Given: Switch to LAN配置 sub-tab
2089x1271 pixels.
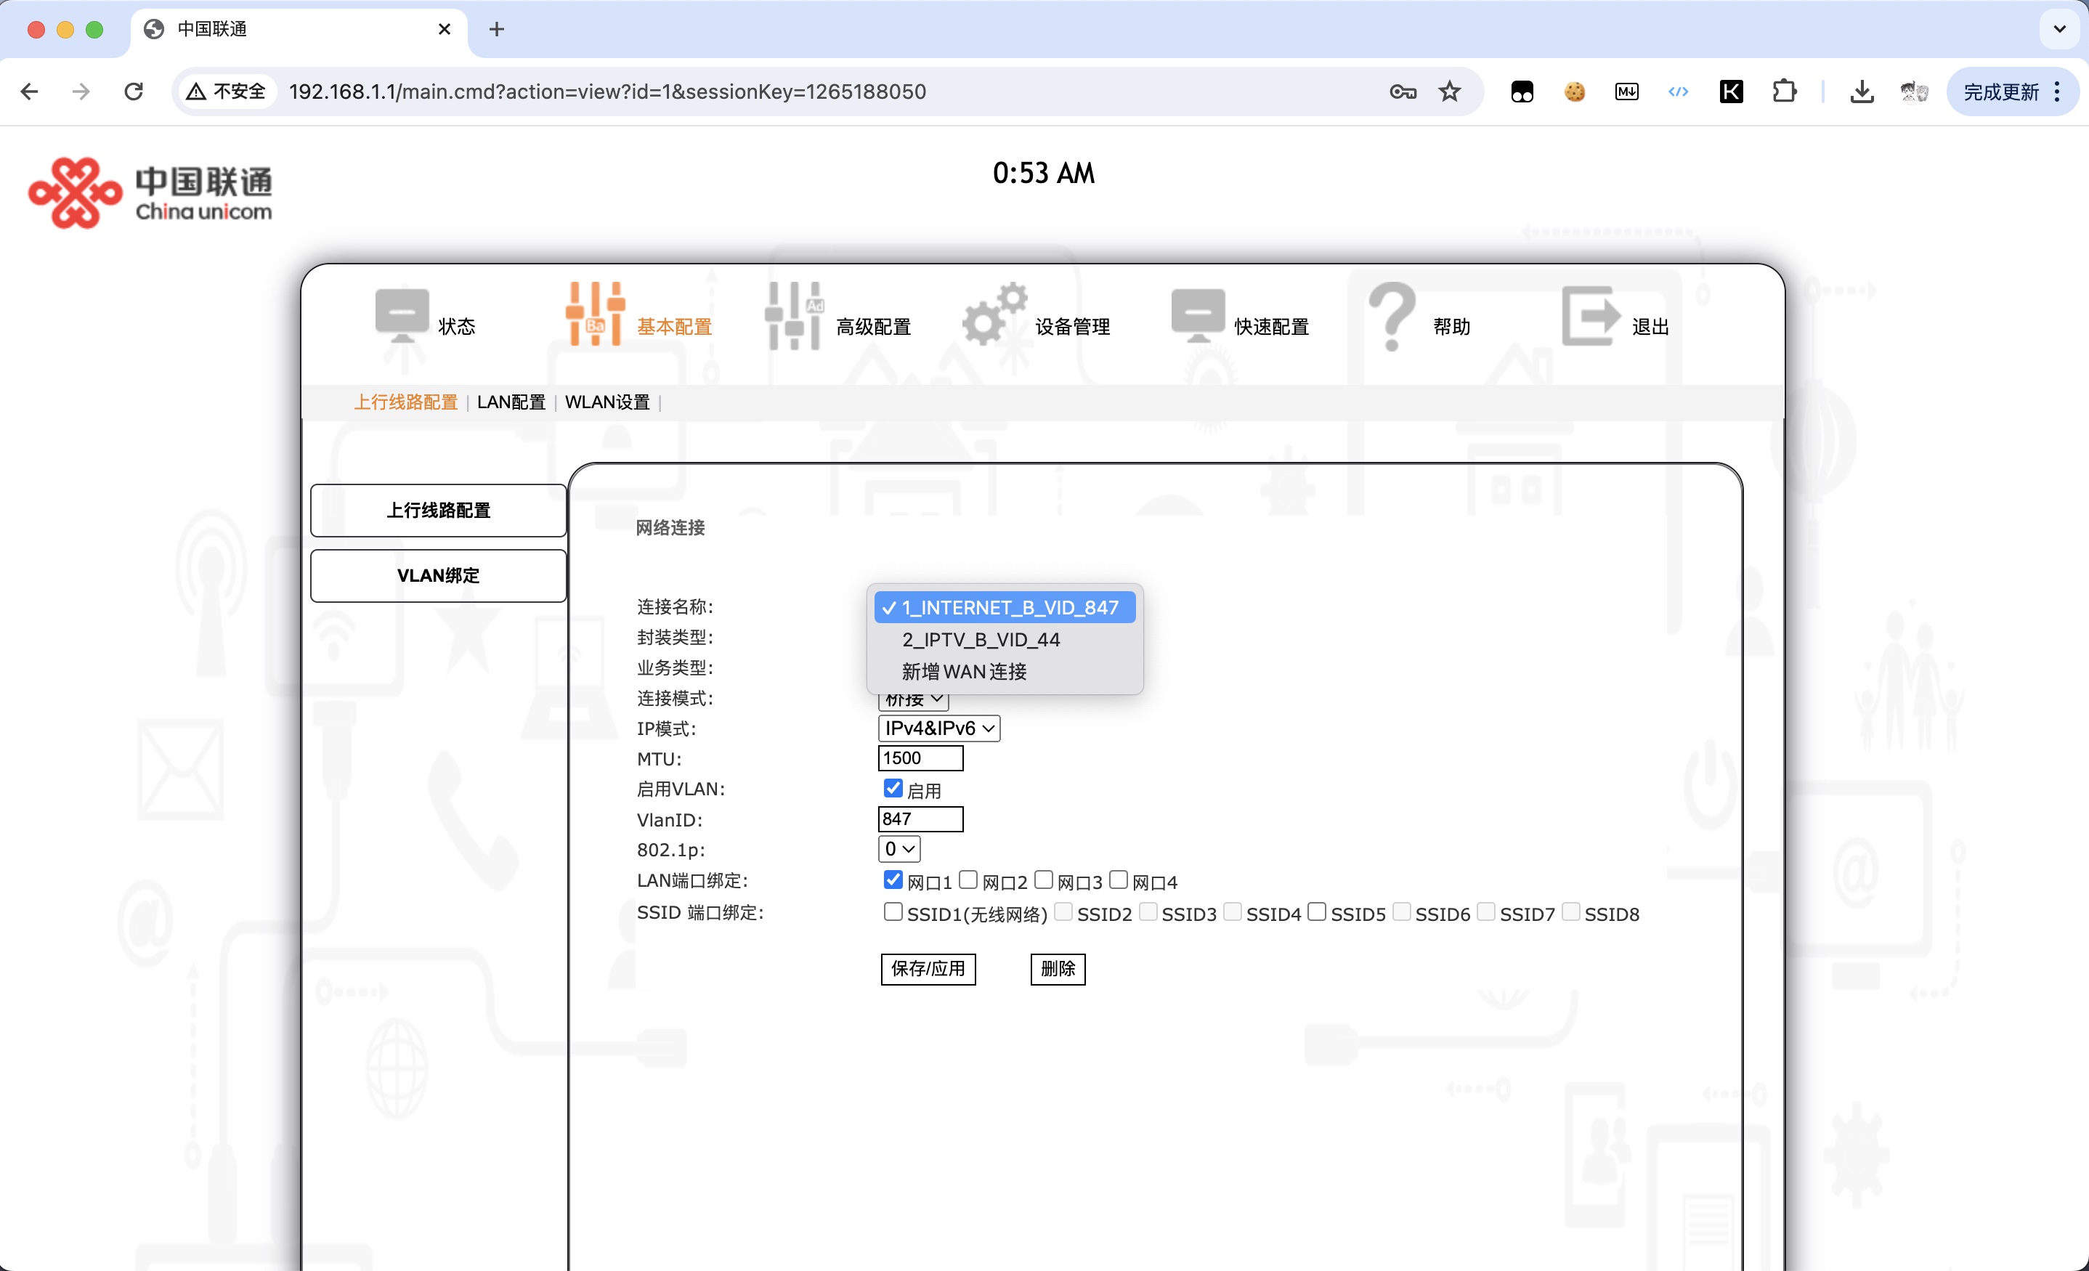Looking at the screenshot, I should tap(511, 402).
